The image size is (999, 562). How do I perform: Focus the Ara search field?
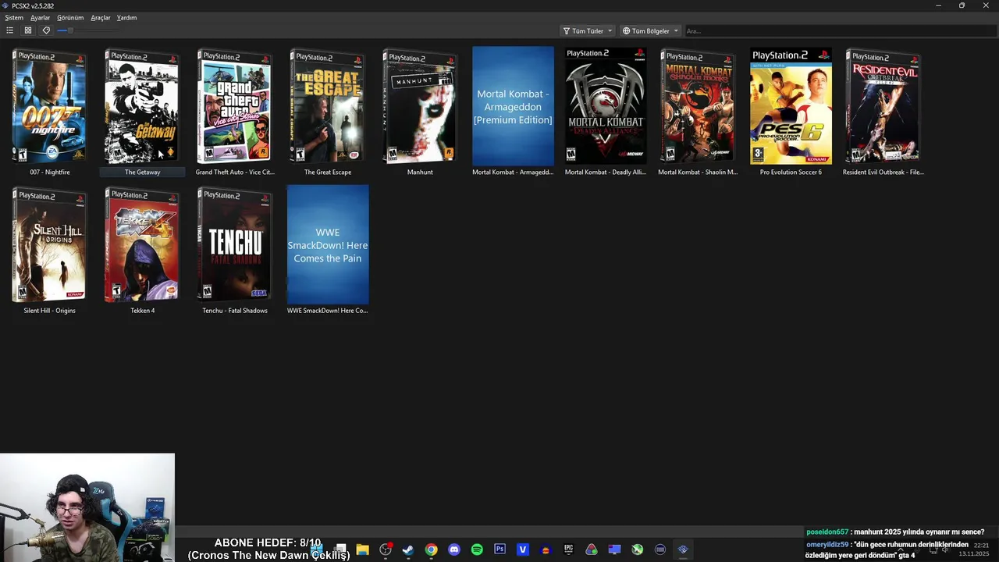840,31
